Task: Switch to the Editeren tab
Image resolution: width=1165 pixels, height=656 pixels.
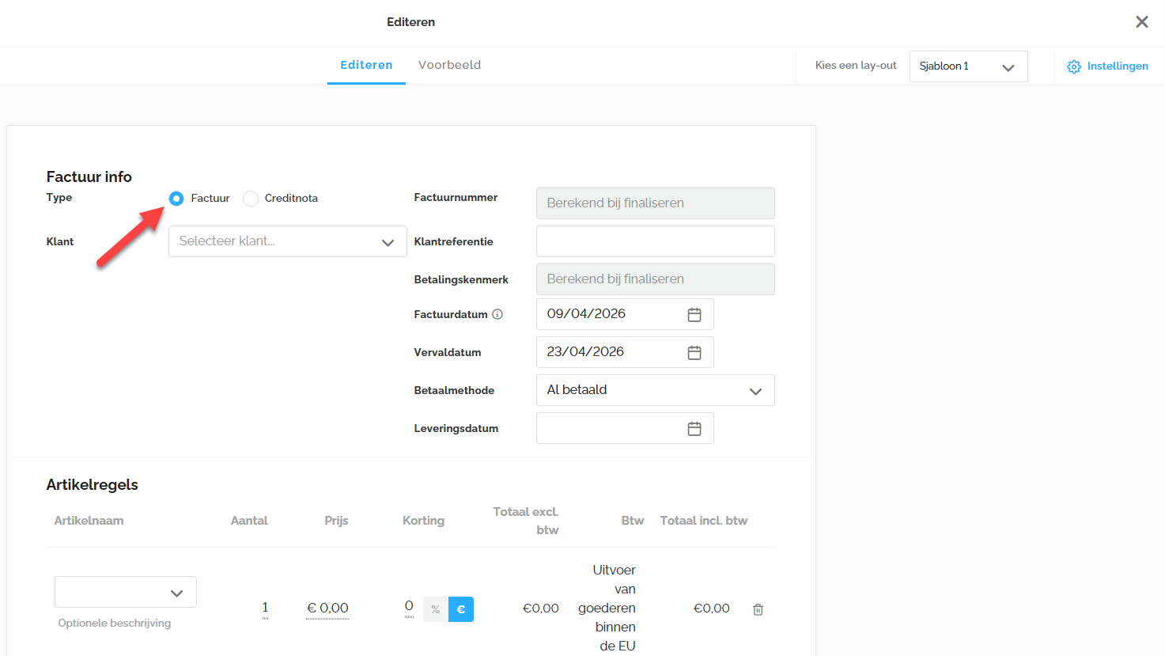Action: [x=366, y=65]
